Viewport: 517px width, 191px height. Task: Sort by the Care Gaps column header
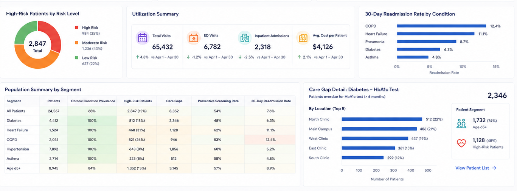point(174,101)
